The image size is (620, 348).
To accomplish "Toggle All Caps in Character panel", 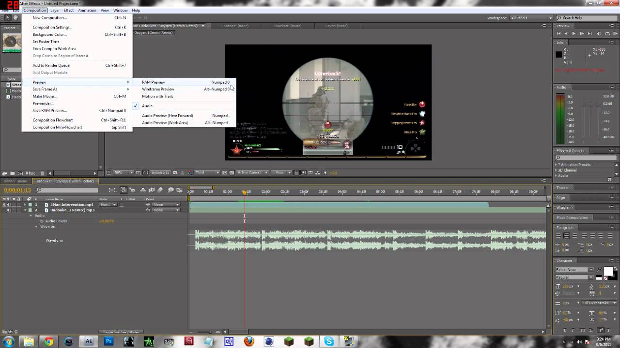I will pyautogui.click(x=583, y=330).
